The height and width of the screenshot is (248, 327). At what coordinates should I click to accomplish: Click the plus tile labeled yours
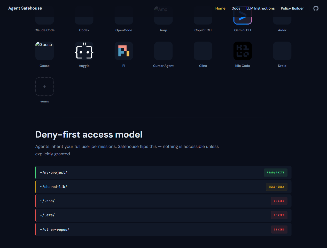click(44, 86)
